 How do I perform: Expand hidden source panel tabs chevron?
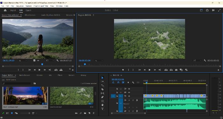(x=74, y=15)
